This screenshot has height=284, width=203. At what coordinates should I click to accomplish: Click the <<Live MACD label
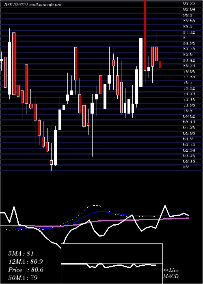pyautogui.click(x=171, y=273)
